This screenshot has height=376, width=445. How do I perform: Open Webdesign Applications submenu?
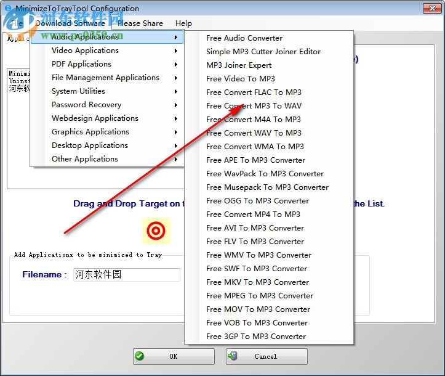(x=107, y=118)
